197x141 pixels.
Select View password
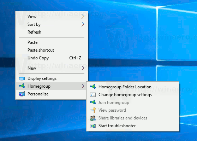(133, 110)
